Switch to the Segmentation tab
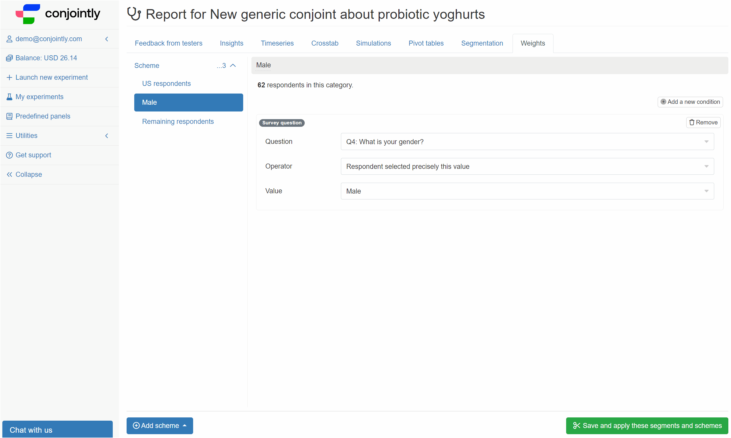 482,43
